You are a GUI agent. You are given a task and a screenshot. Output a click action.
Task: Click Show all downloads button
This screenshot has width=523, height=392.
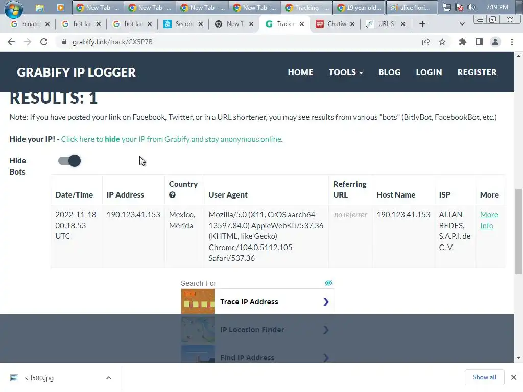[484, 377]
